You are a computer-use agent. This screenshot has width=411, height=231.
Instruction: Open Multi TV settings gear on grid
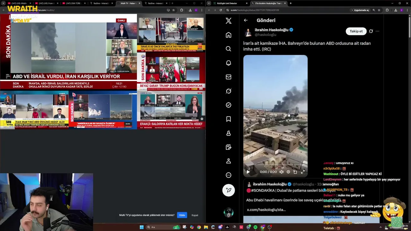tap(202, 119)
